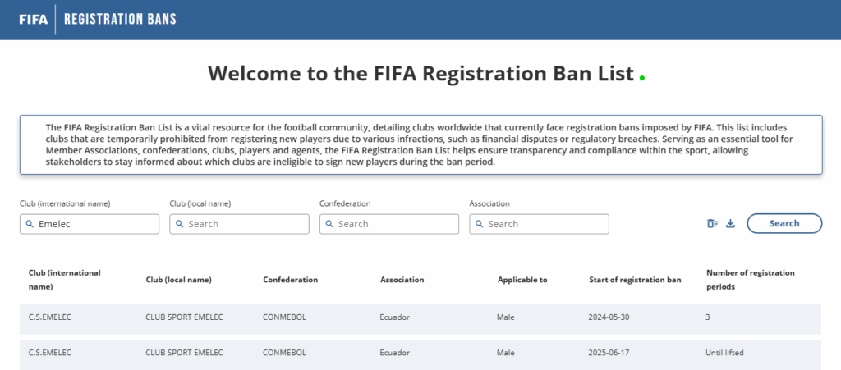Click the Applicable to column header

coord(522,280)
